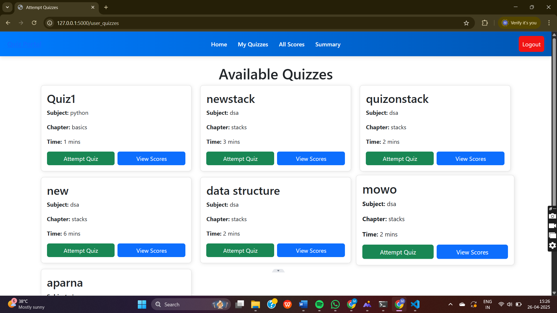557x313 pixels.
Task: Go to My Quizzes in navbar
Action: (x=253, y=44)
